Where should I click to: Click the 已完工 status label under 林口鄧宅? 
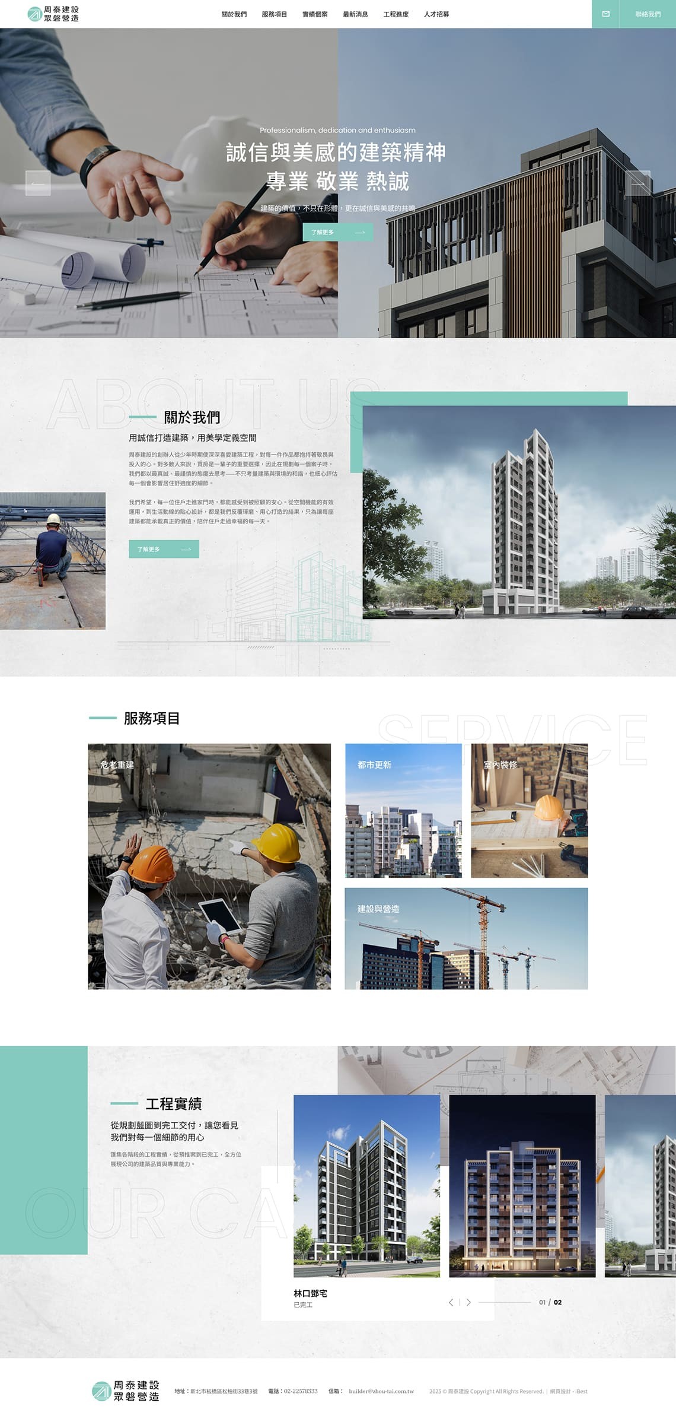303,1305
